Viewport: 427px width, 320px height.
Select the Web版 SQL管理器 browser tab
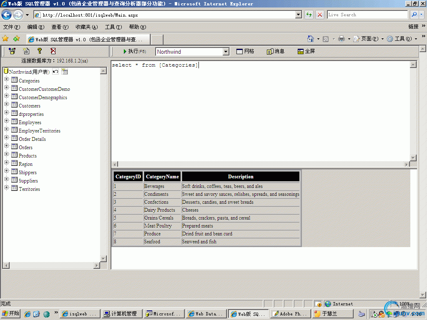coord(88,40)
